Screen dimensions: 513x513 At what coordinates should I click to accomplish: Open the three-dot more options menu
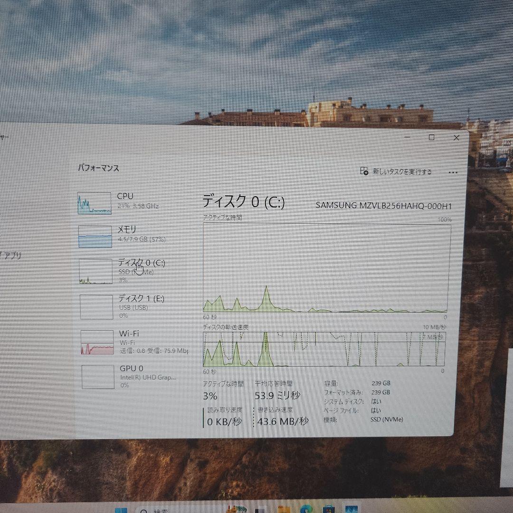click(x=453, y=172)
